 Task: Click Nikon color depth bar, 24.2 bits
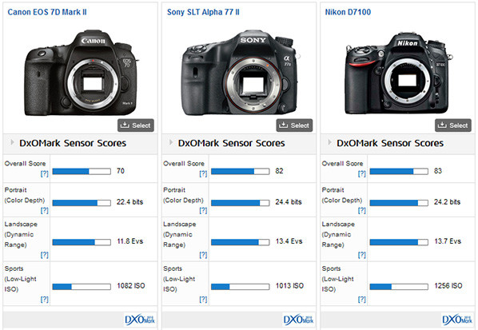(399, 203)
